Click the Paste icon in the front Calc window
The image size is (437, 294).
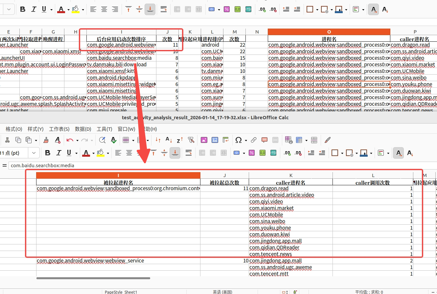[x=29, y=140]
